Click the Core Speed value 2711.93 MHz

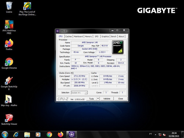(79, 76)
